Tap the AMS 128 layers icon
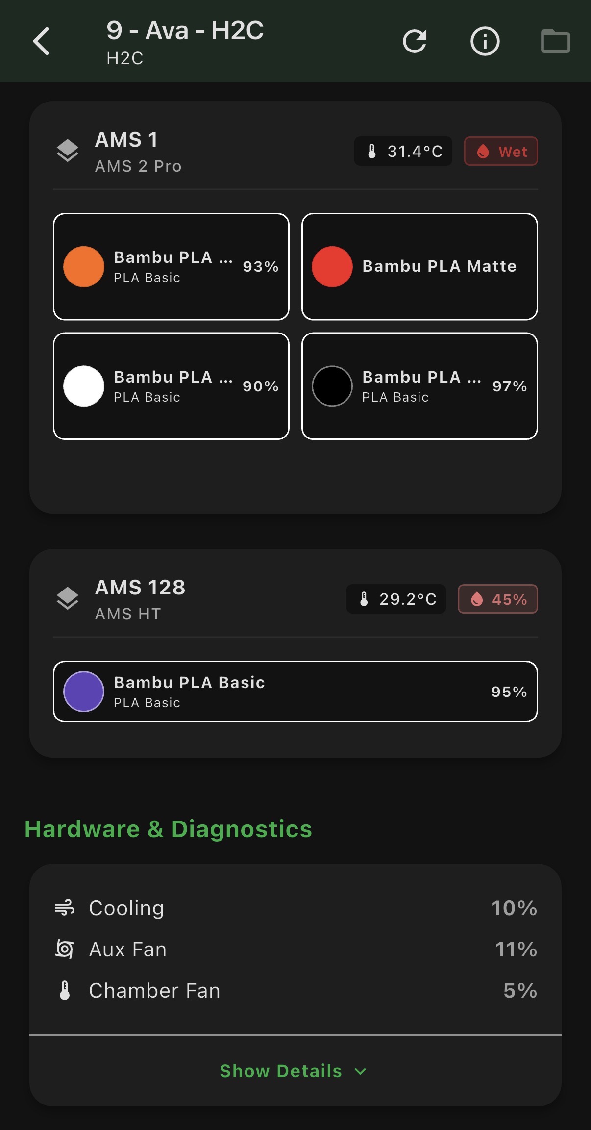The image size is (591, 1130). (x=68, y=599)
